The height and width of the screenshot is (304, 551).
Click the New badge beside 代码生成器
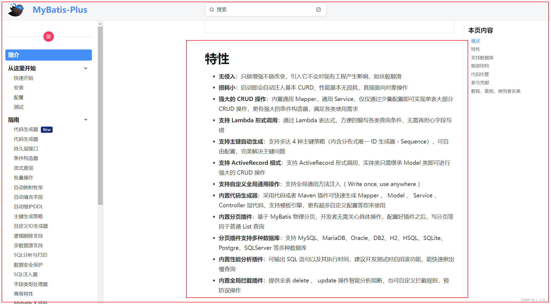(47, 130)
